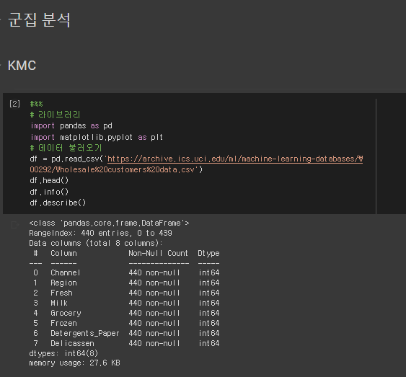The image size is (406, 377).
Task: Select the '군집 분석' section heading
Action: 40,19
